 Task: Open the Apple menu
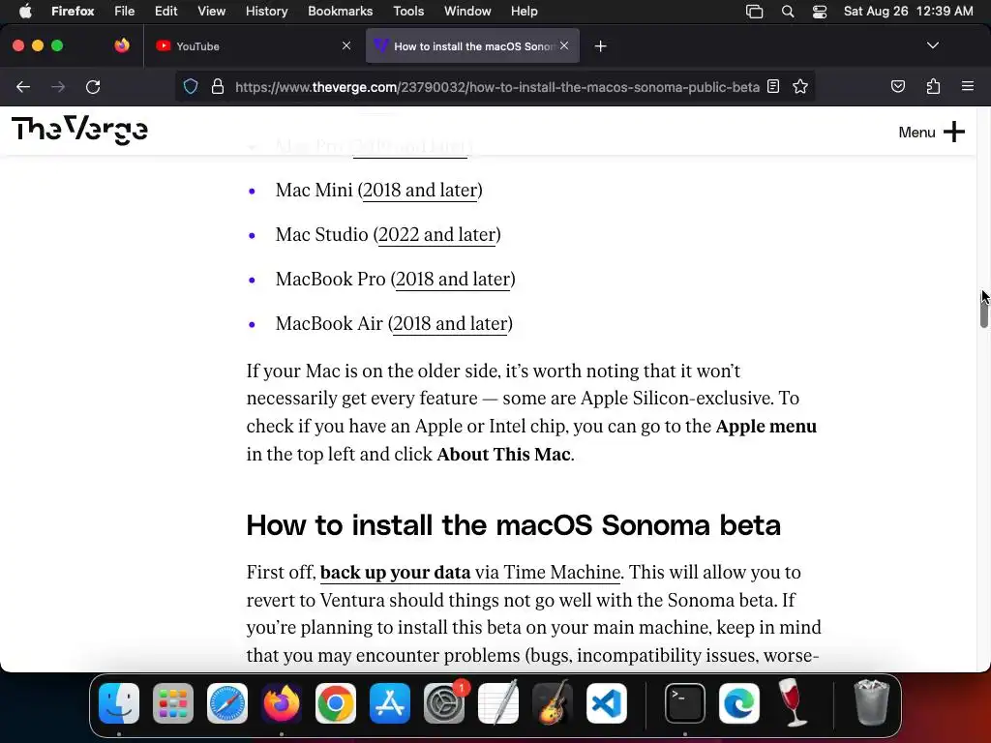click(x=25, y=11)
